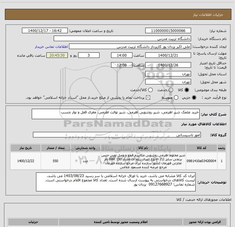Select the متوسط purchase type radio
Image resolution: width=235 pixels, height=227 pixels.
[176, 98]
